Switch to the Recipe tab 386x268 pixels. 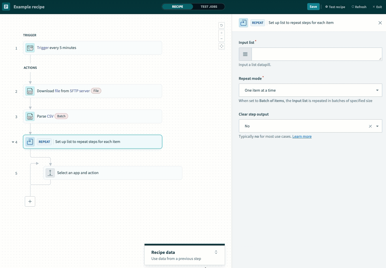[177, 7]
